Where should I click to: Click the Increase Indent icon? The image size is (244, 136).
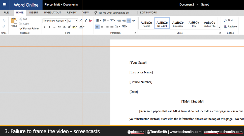point(124,21)
